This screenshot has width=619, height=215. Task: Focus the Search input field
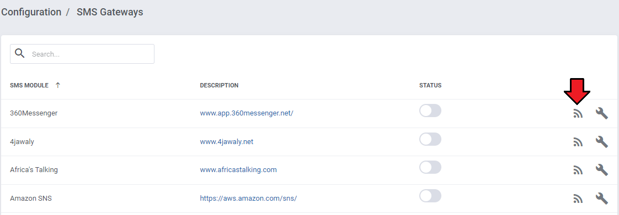(82, 54)
